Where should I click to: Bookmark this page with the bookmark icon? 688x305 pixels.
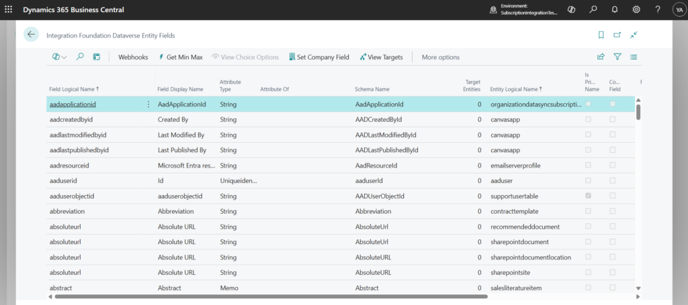point(601,35)
